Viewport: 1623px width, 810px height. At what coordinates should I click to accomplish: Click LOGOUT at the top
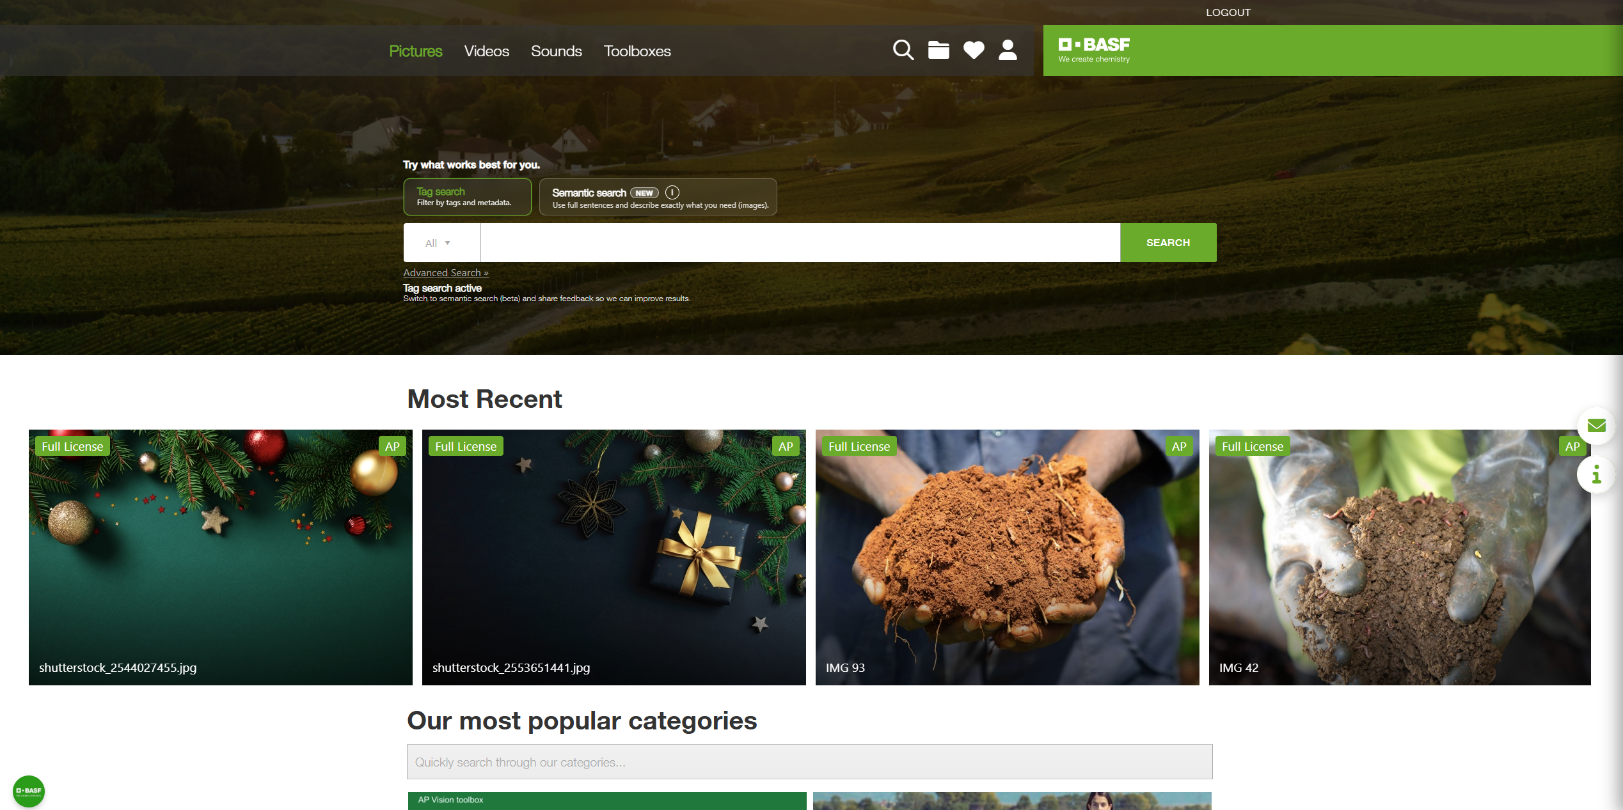click(1228, 12)
